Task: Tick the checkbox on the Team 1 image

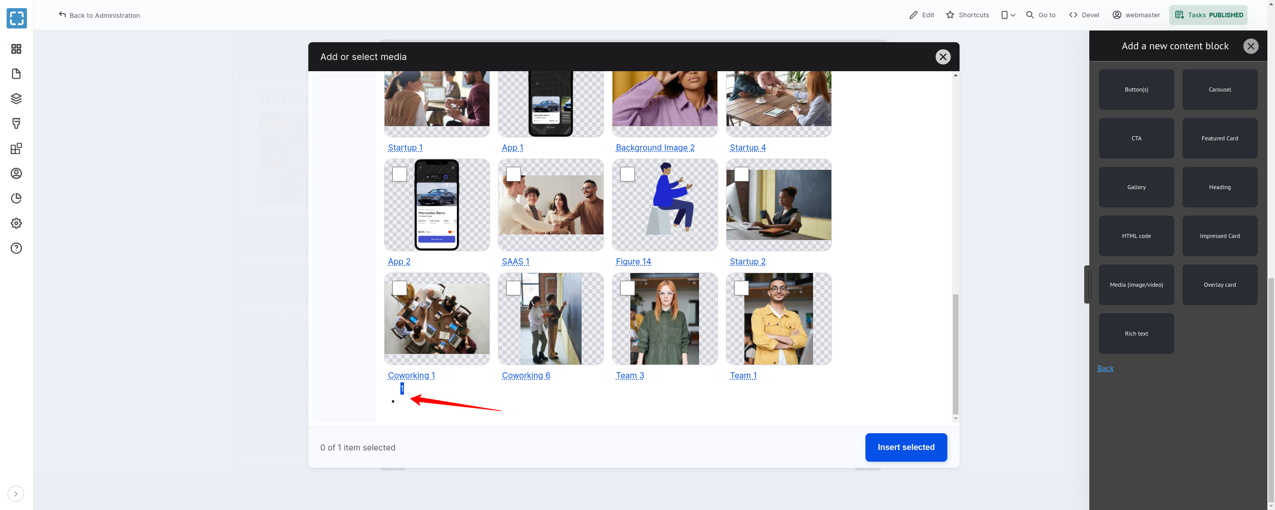Action: point(741,288)
